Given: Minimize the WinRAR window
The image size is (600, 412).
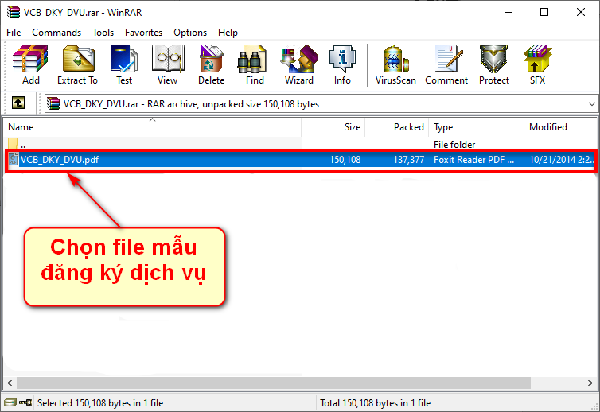Looking at the screenshot, I should click(508, 12).
